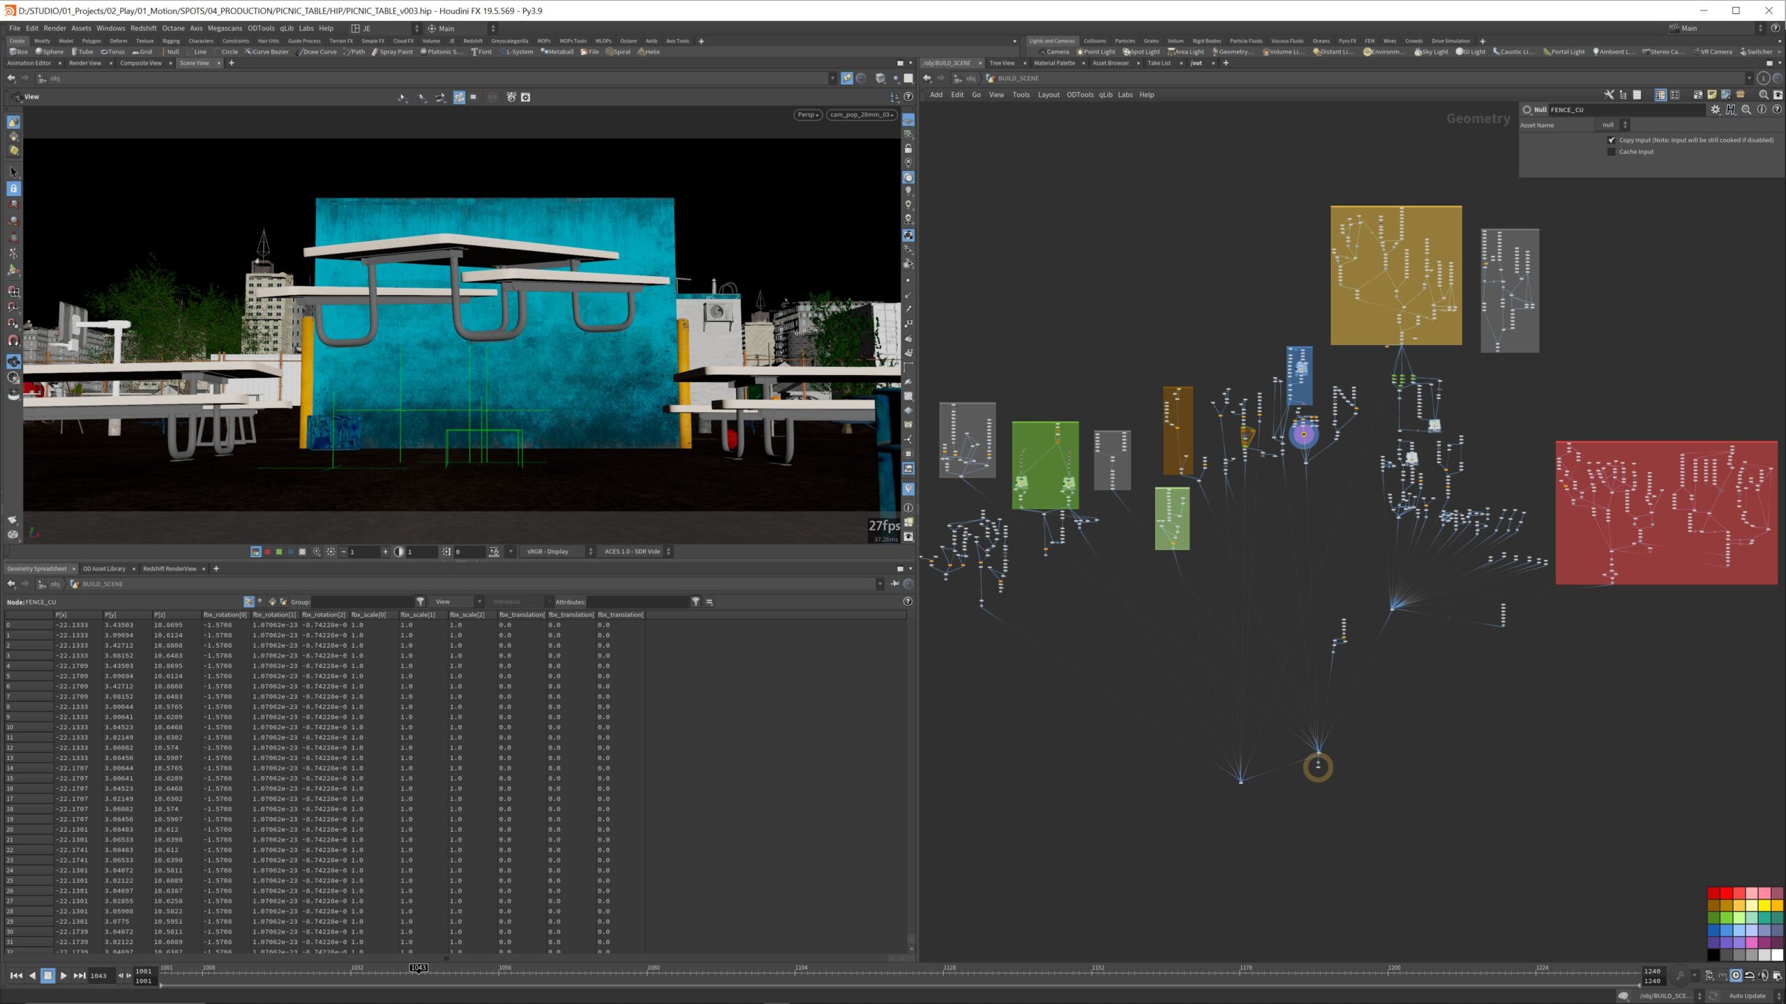Open the Megascans menu
Image resolution: width=1786 pixels, height=1004 pixels.
(225, 29)
